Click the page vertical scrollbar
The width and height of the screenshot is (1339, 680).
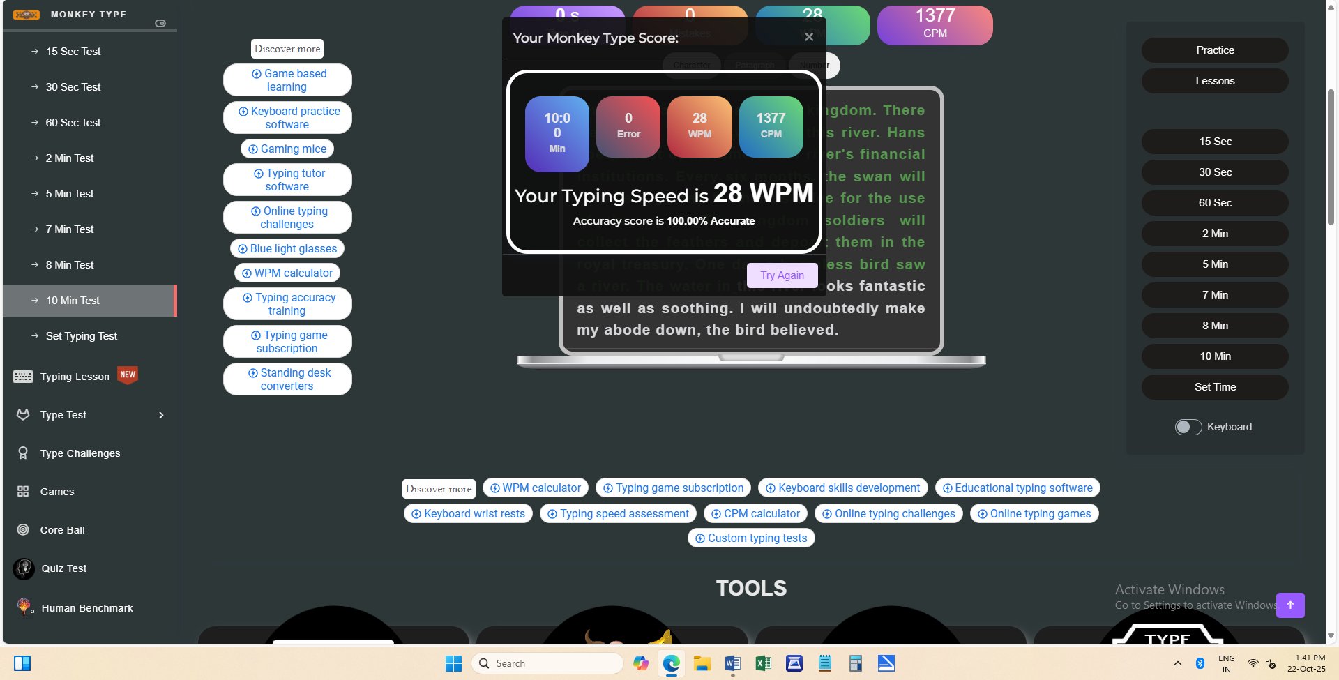pyautogui.click(x=1331, y=157)
